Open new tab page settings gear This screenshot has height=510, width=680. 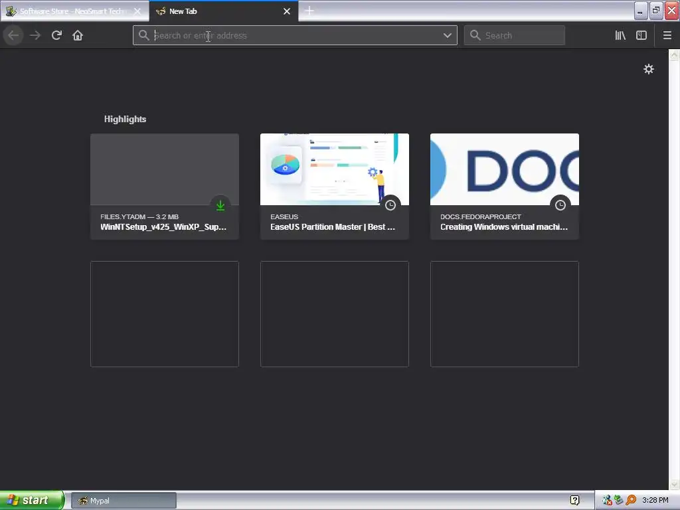[x=648, y=69]
